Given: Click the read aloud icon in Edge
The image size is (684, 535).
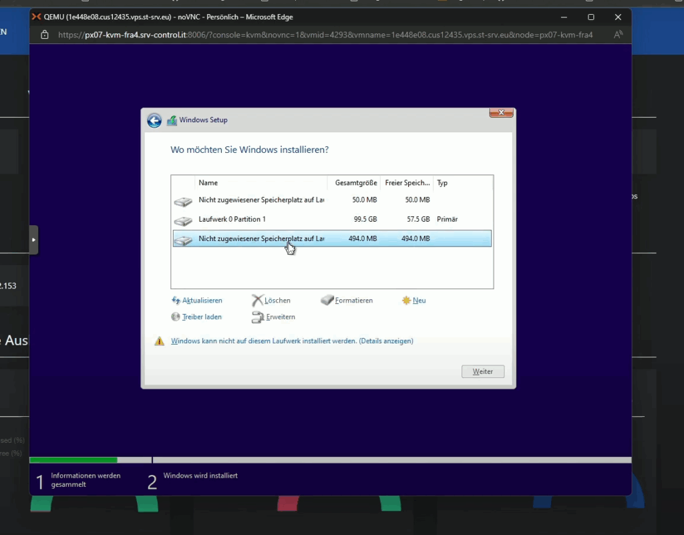Looking at the screenshot, I should point(618,35).
